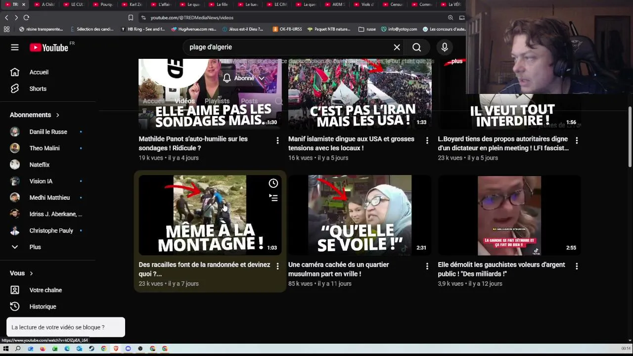Add the randonnée video to Watch Later
633x356 pixels.
pos(273,183)
